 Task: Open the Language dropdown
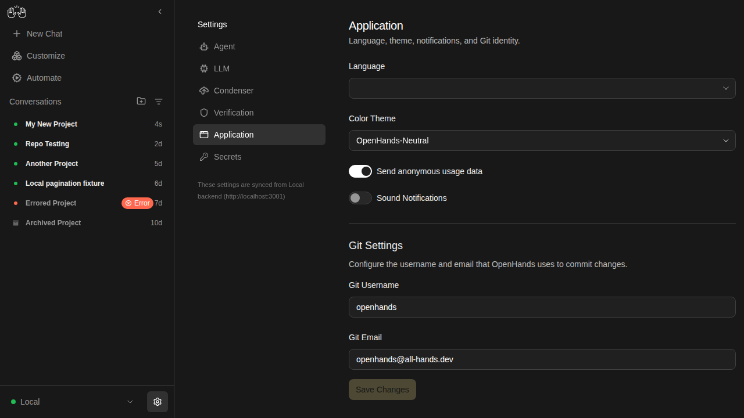(x=542, y=88)
